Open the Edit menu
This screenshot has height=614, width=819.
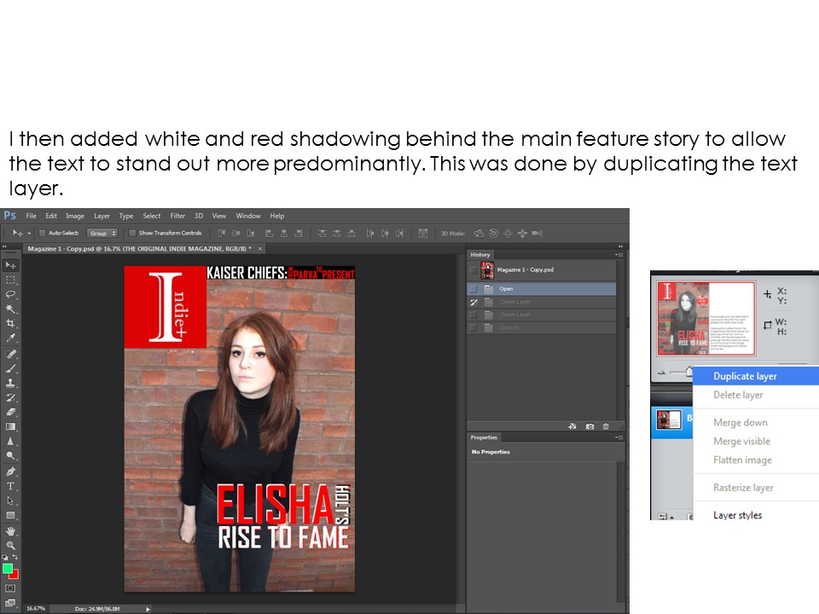[51, 216]
